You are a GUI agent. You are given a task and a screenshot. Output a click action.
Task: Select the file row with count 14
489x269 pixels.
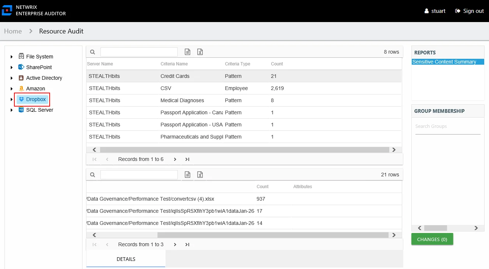click(x=244, y=223)
